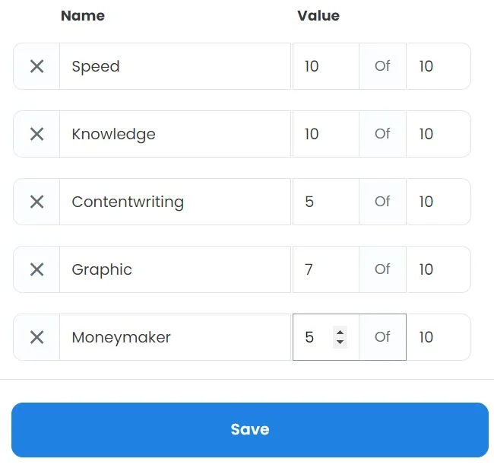494x465 pixels.
Task: Delete the Knowledge row with X icon
Action: (x=36, y=134)
